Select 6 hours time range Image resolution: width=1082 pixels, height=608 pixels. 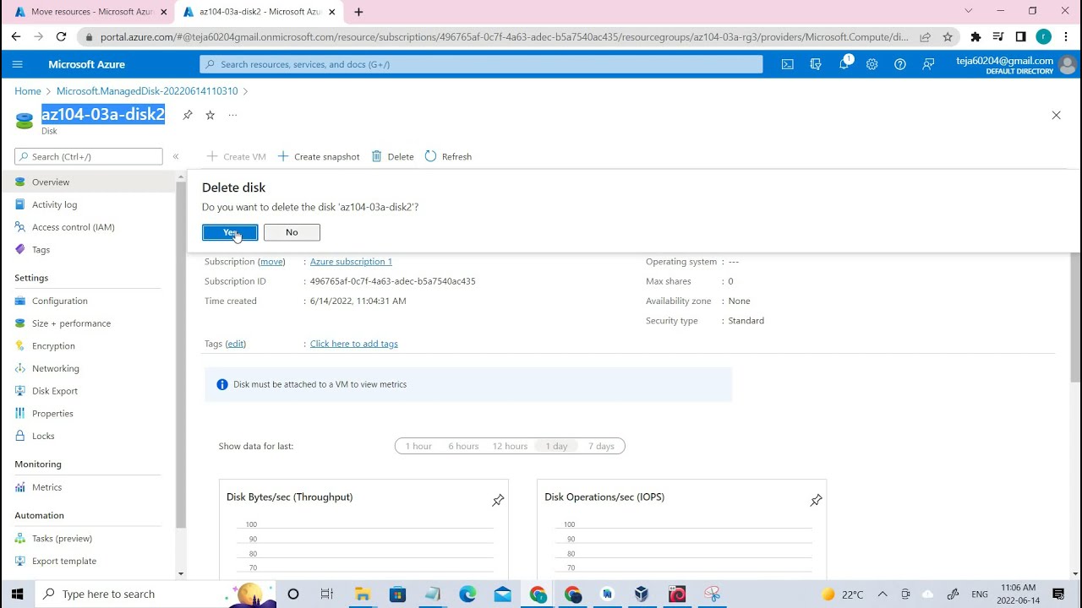point(463,446)
